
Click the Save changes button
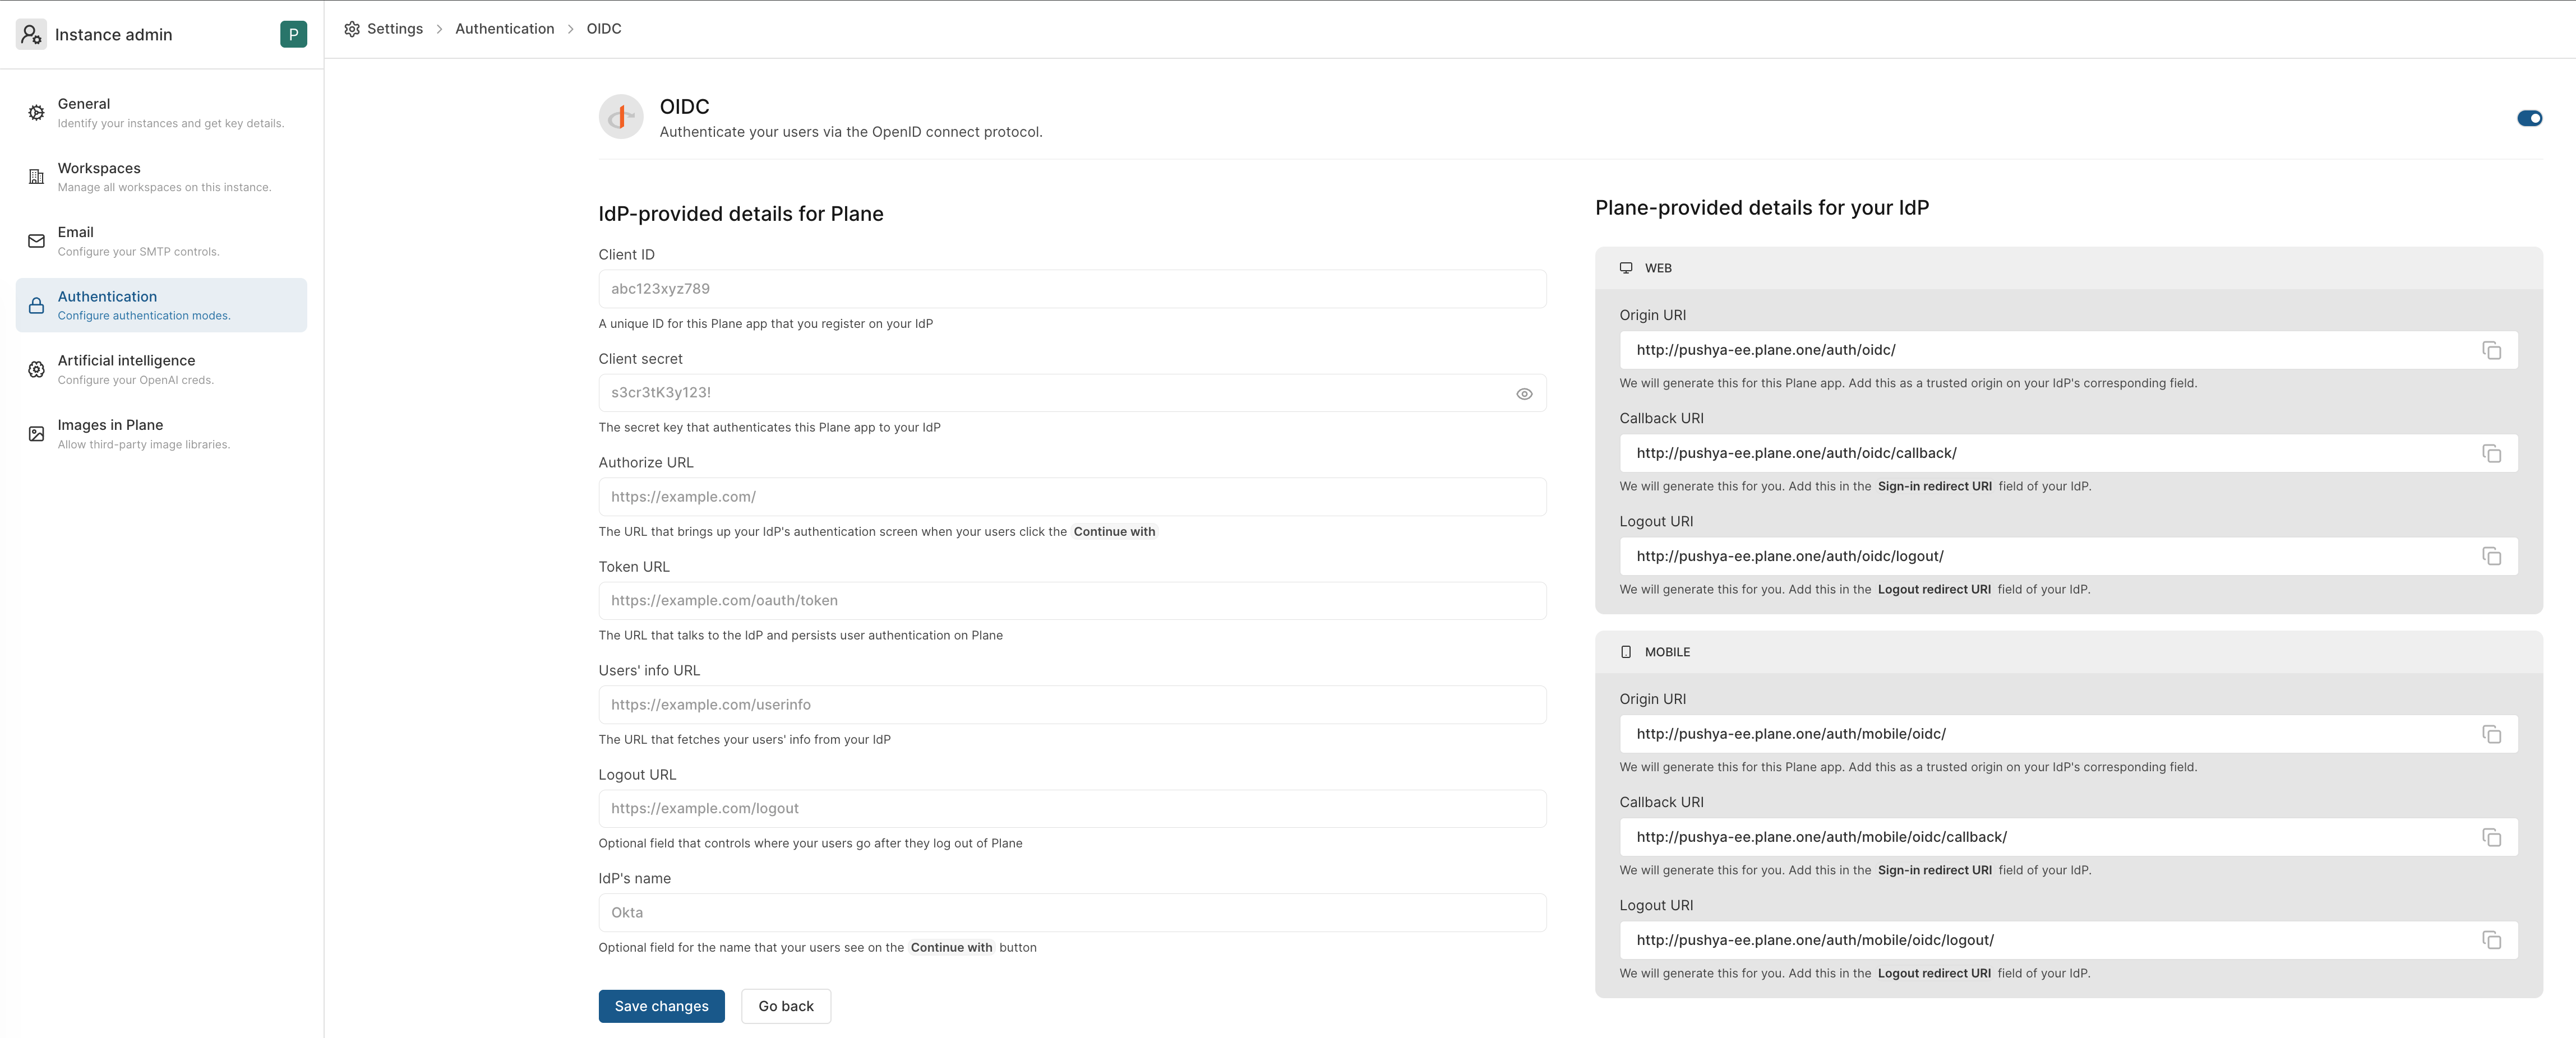point(661,1006)
